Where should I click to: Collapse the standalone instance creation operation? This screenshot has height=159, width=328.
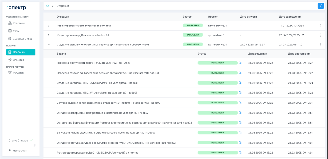tap(49, 44)
